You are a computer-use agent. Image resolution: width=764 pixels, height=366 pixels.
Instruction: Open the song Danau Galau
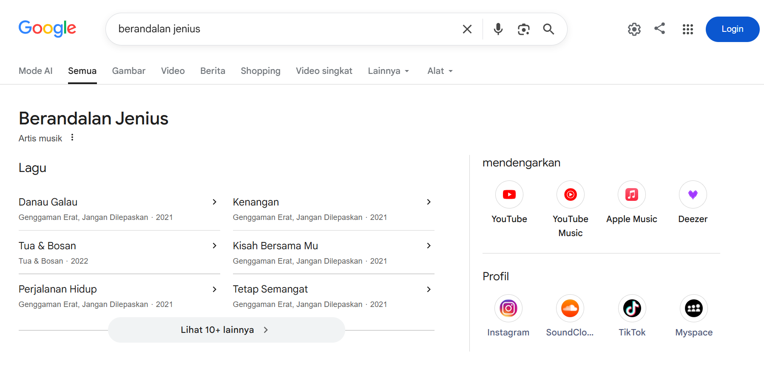[x=48, y=202]
